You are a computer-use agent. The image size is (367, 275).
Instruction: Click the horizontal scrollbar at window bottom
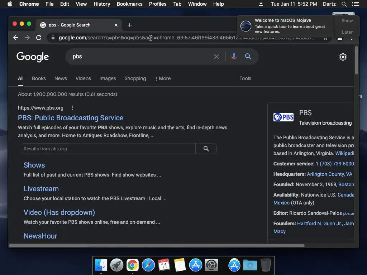157,246
